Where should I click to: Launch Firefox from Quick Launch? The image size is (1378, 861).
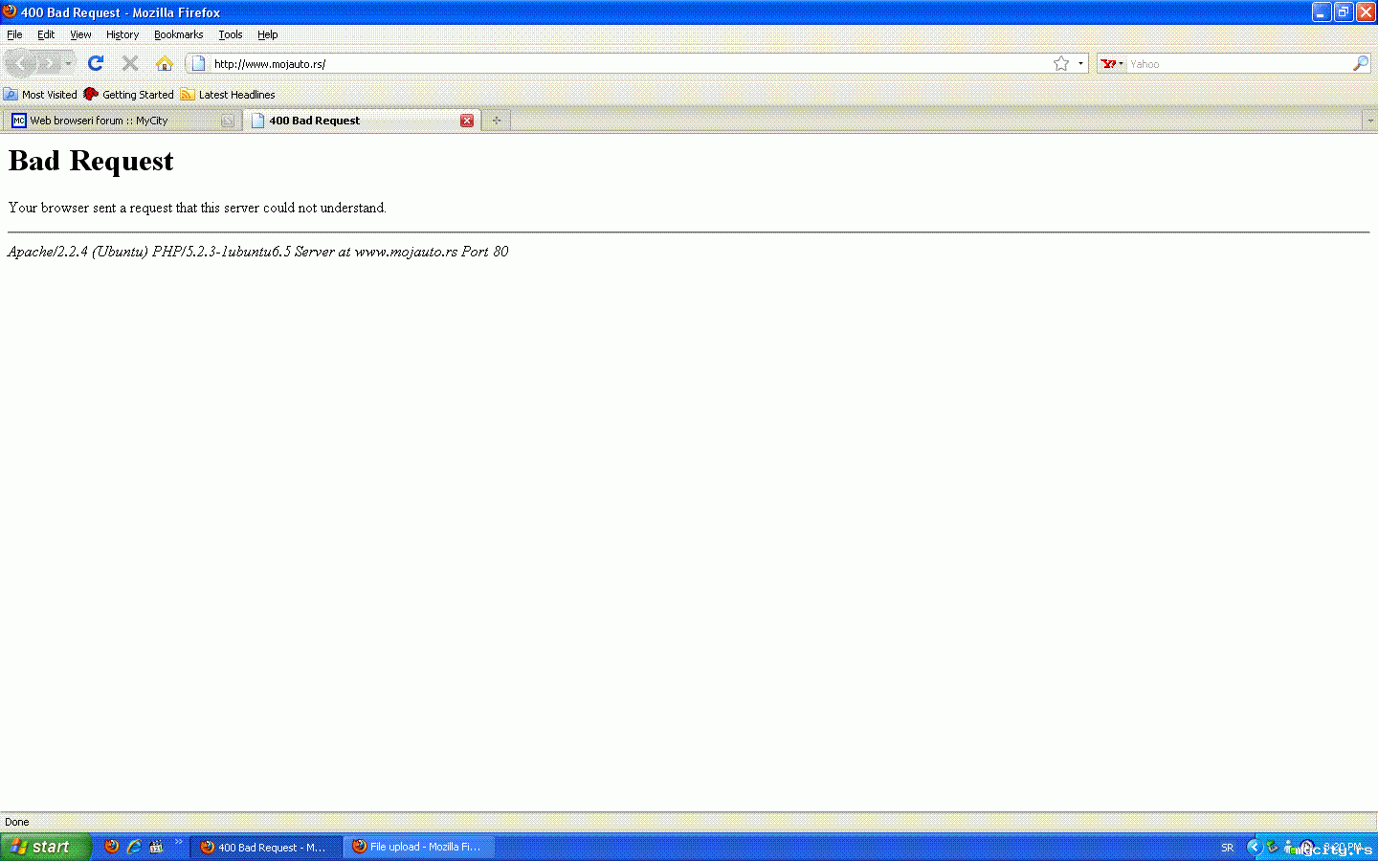(112, 847)
